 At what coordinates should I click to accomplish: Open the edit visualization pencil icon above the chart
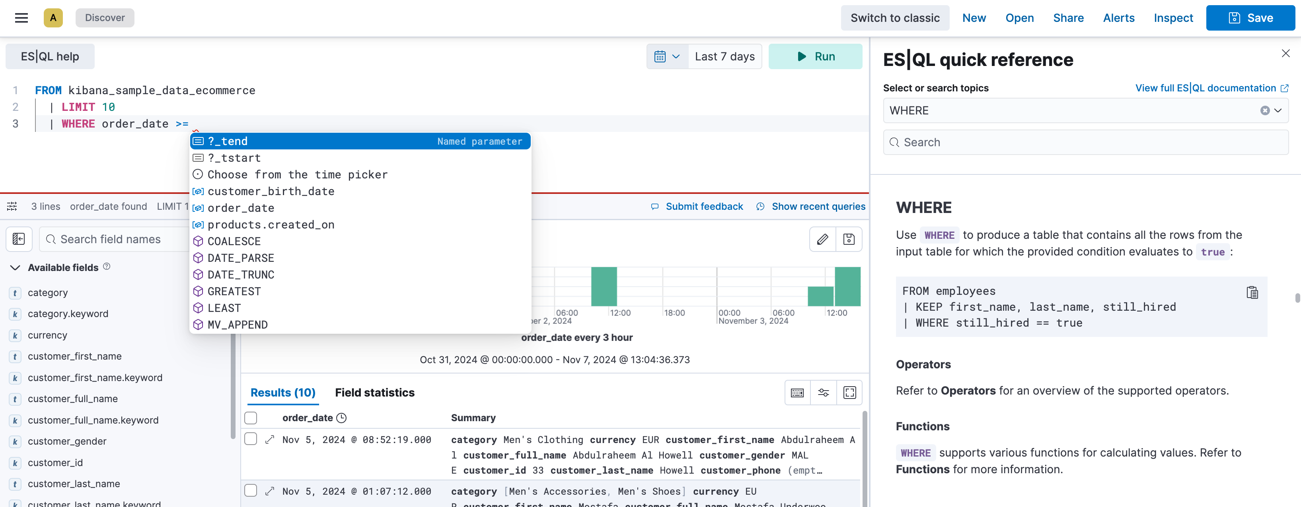coord(822,239)
